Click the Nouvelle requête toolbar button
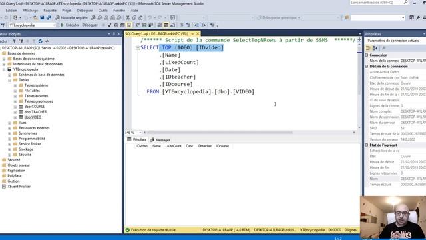 [72, 18]
